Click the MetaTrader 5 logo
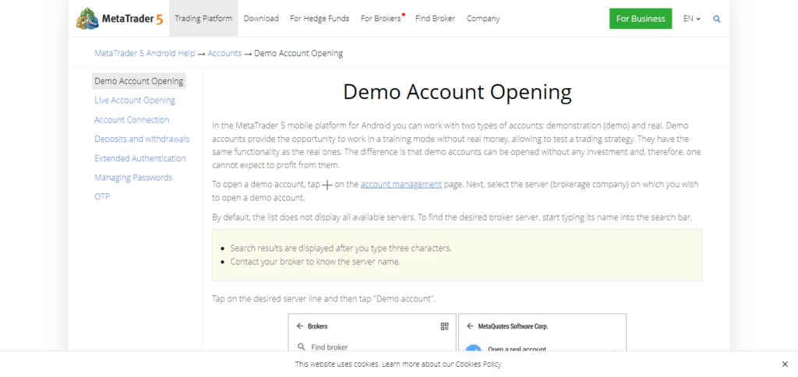Image resolution: width=798 pixels, height=377 pixels. coord(119,19)
